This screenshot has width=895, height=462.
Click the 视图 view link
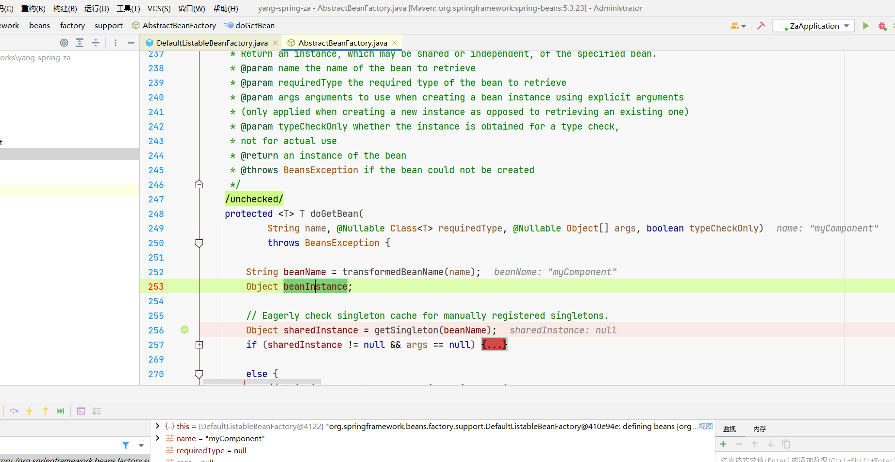coord(706,426)
